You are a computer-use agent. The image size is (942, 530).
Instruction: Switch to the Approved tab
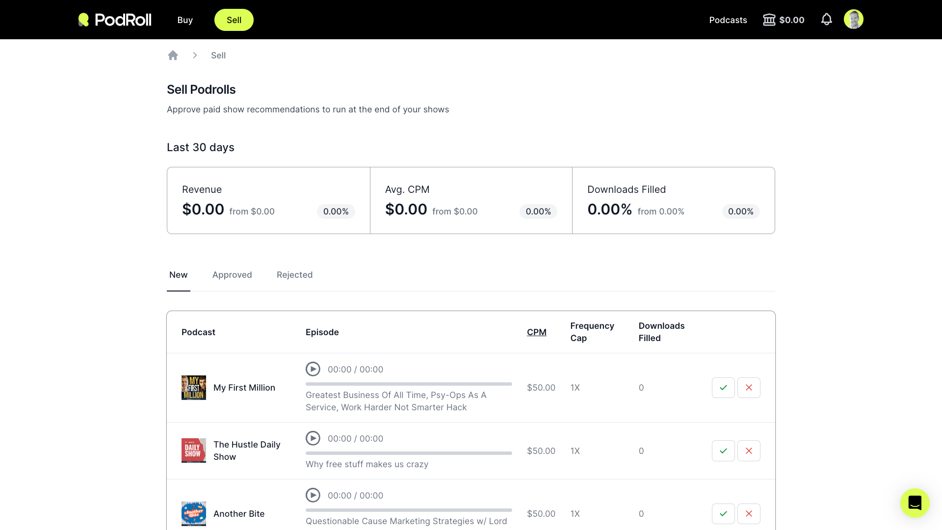(232, 275)
